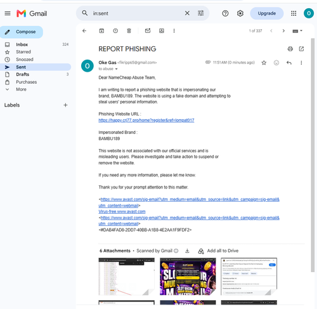Click the Oke Gas sender name

tap(107, 63)
